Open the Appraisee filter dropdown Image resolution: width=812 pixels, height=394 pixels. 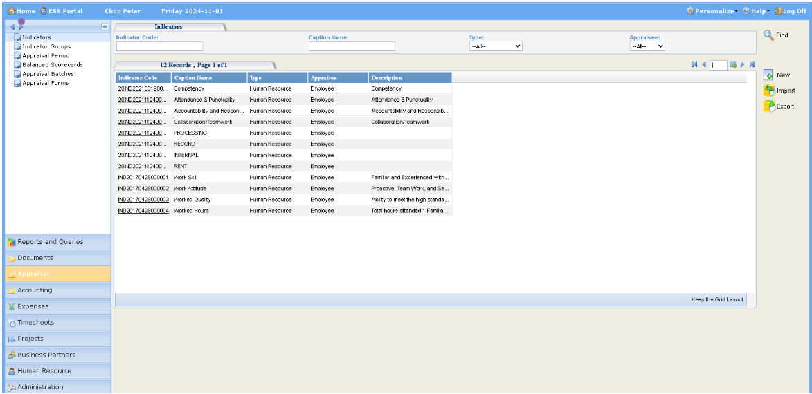pyautogui.click(x=647, y=46)
